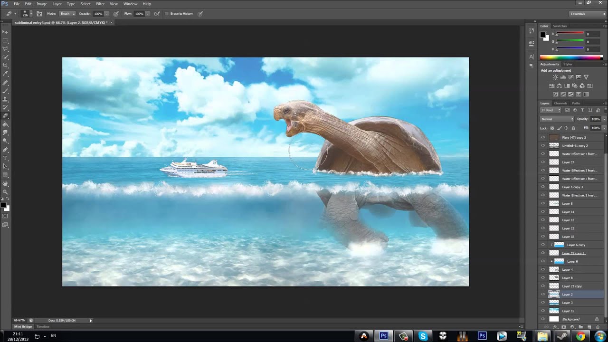Create a new group with folder icon
The width and height of the screenshot is (608, 342).
coord(580,327)
